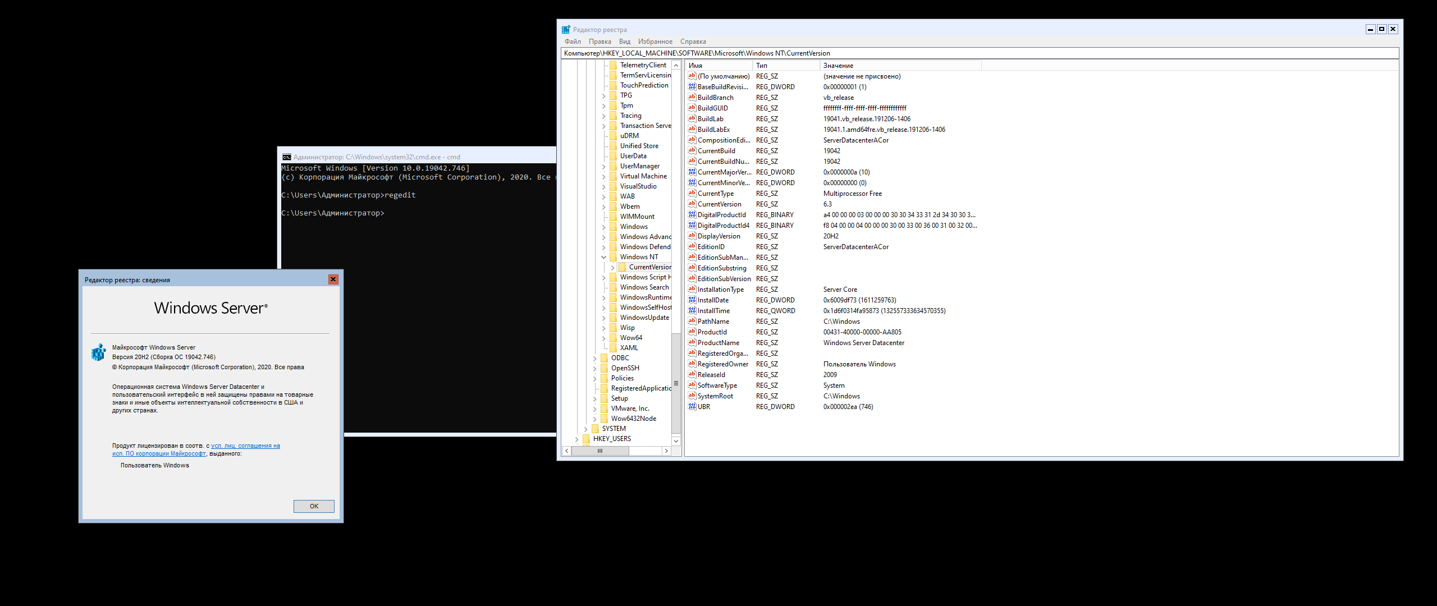Click the InstallDate DWORD value icon

[x=692, y=300]
